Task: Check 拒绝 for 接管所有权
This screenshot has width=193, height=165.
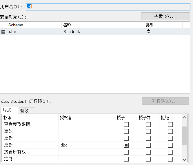Action: pyautogui.click(x=170, y=152)
